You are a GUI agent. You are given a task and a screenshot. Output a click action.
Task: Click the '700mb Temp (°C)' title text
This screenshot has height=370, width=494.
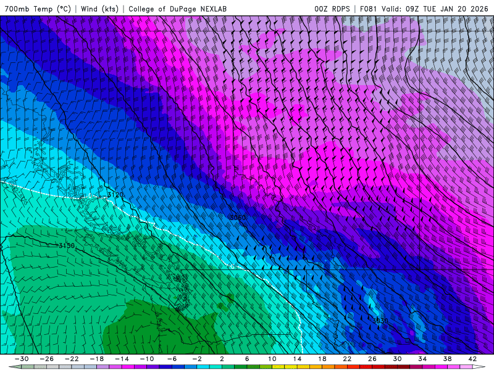coord(38,9)
